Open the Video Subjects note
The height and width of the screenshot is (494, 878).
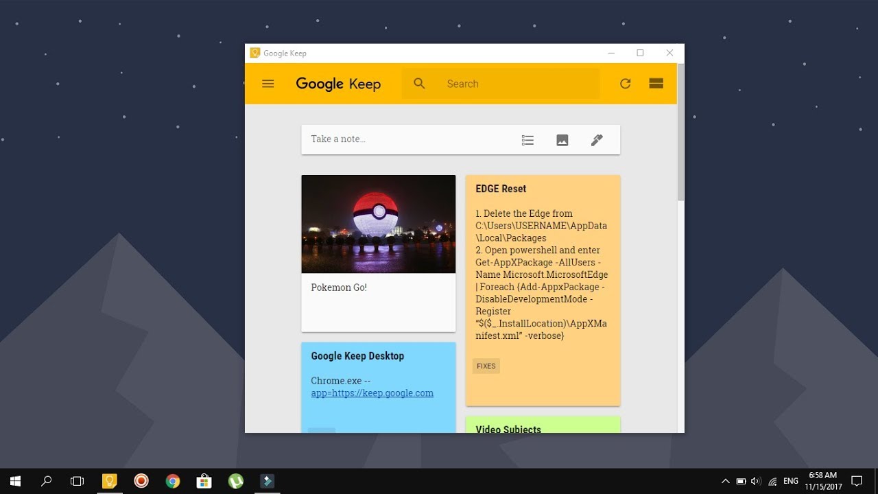point(543,425)
